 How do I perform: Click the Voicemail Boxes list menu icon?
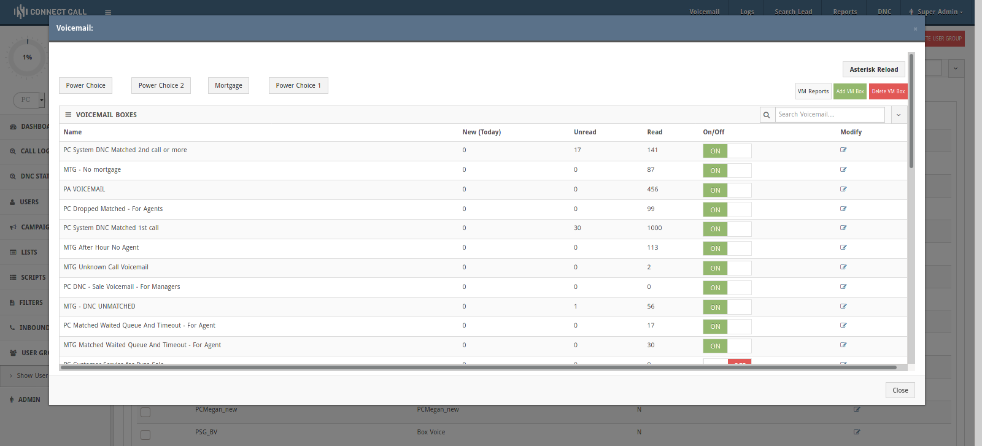68,115
